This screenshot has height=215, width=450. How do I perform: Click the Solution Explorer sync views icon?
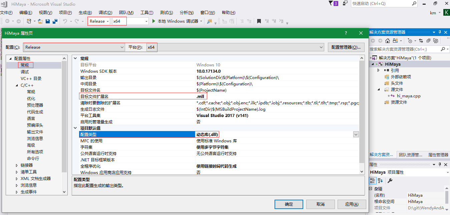395,41
